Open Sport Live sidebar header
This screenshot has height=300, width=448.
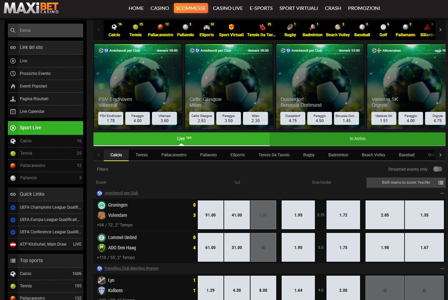pos(46,128)
